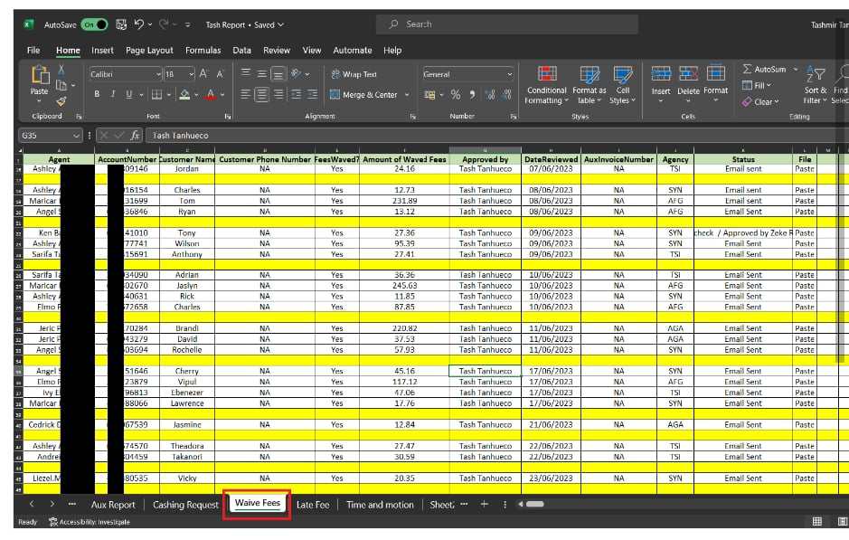The height and width of the screenshot is (540, 849).
Task: Click the Delete cells icon
Action: (x=688, y=75)
